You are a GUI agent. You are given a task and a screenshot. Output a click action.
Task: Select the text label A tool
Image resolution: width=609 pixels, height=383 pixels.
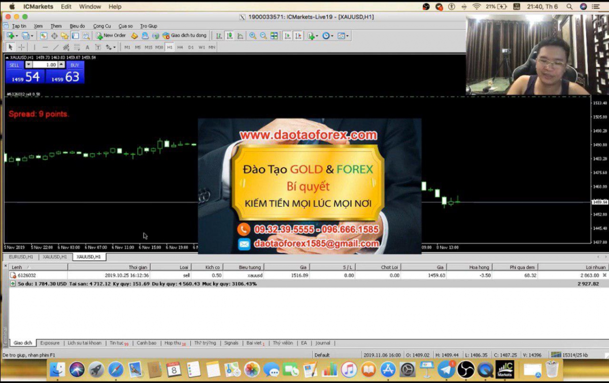[87, 47]
